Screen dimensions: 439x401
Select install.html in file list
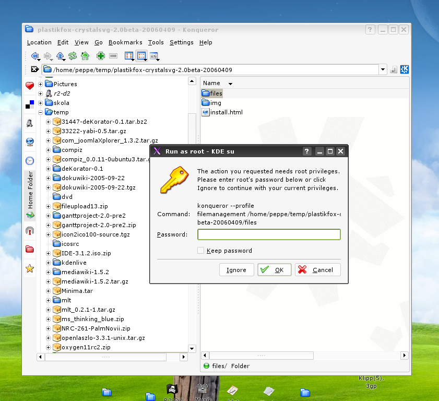coord(222,112)
